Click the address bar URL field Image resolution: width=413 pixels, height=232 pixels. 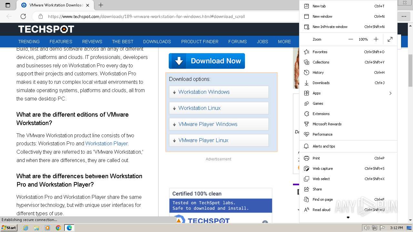146,16
